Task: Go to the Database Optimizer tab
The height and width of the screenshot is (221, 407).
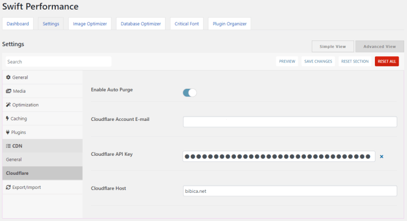Action: 141,24
